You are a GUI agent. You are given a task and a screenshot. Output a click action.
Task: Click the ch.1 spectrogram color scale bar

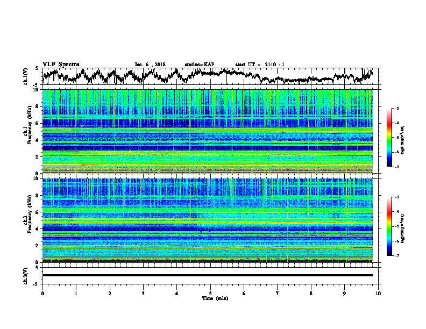pos(389,138)
